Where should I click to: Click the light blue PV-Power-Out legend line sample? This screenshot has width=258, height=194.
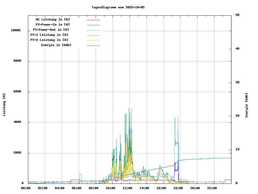[x=93, y=30]
